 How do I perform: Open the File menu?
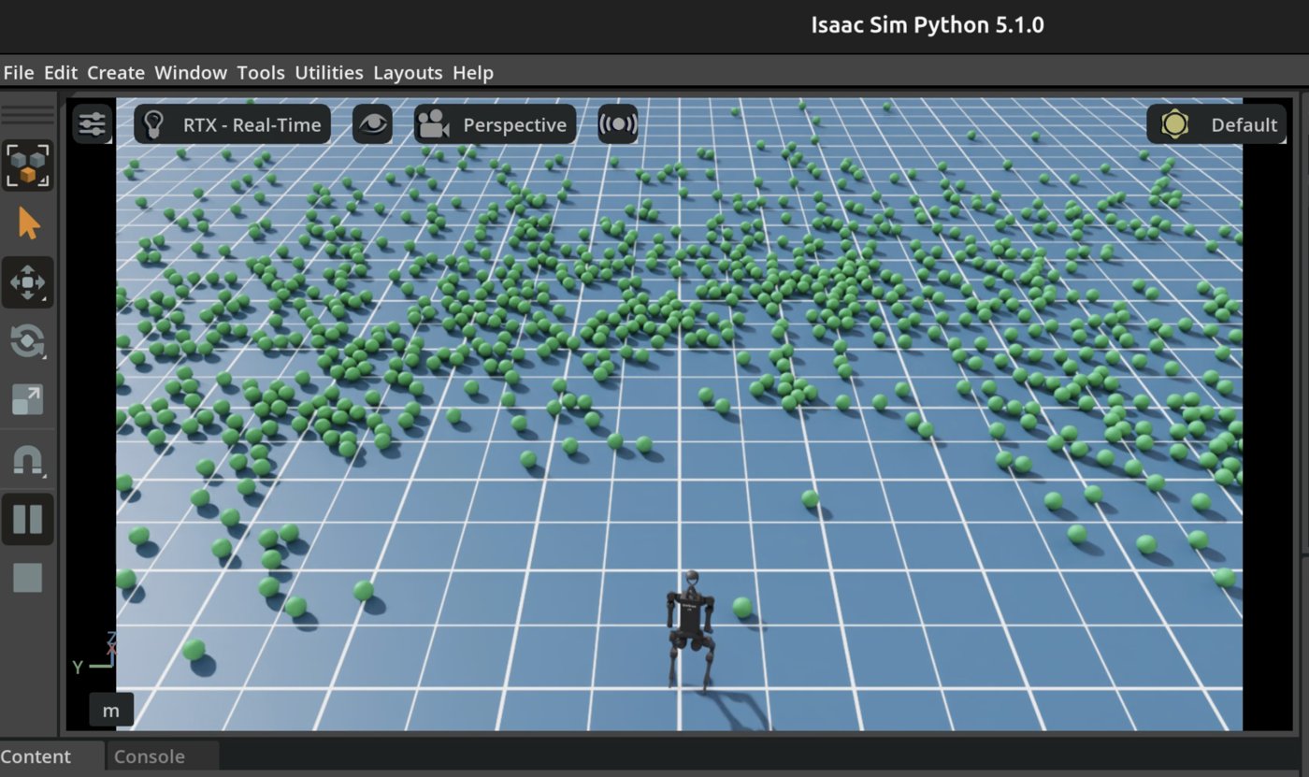tap(19, 73)
